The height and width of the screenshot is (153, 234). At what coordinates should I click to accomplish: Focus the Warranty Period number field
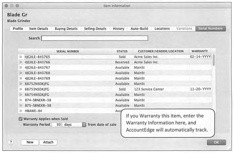pyautogui.click(x=56, y=124)
